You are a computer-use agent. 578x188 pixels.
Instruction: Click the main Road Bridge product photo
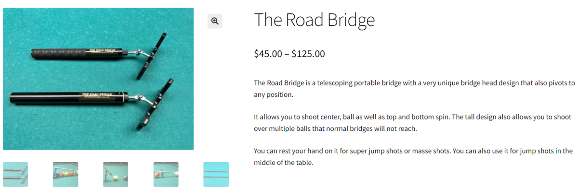pyautogui.click(x=98, y=79)
